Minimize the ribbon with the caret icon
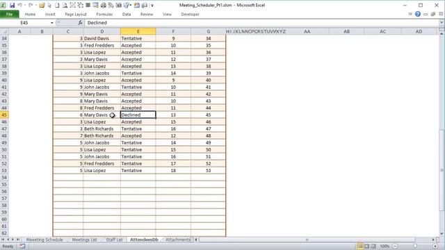The width and height of the screenshot is (445, 250). point(410,14)
